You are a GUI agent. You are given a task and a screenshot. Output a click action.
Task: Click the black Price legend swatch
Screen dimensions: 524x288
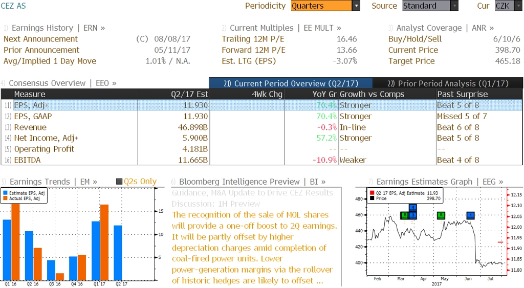372,198
